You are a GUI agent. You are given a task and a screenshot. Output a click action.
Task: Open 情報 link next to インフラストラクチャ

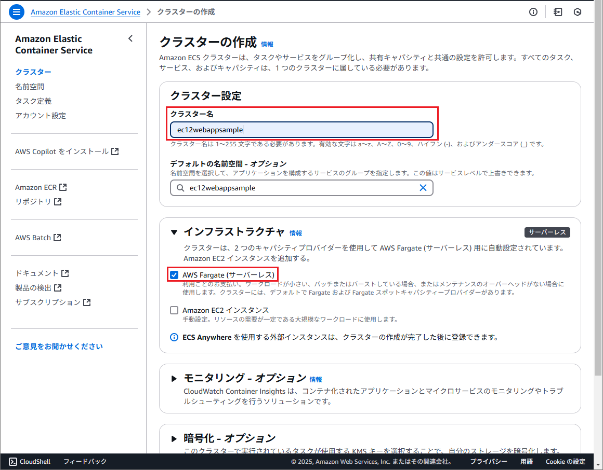[x=296, y=233]
